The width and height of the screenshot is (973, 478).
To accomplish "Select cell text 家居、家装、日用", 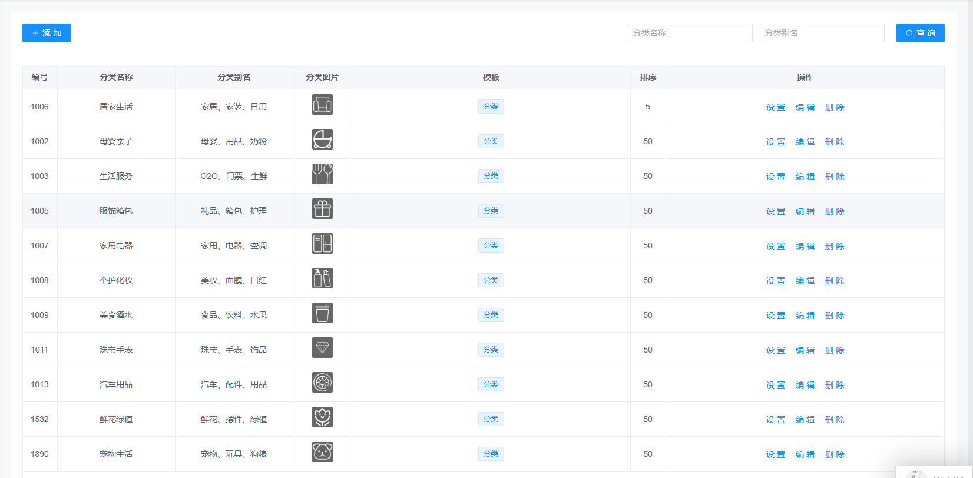I will [x=234, y=107].
